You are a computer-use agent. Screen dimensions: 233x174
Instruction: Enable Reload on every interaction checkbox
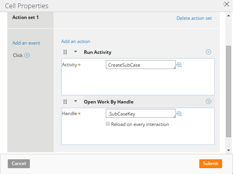(x=108, y=124)
